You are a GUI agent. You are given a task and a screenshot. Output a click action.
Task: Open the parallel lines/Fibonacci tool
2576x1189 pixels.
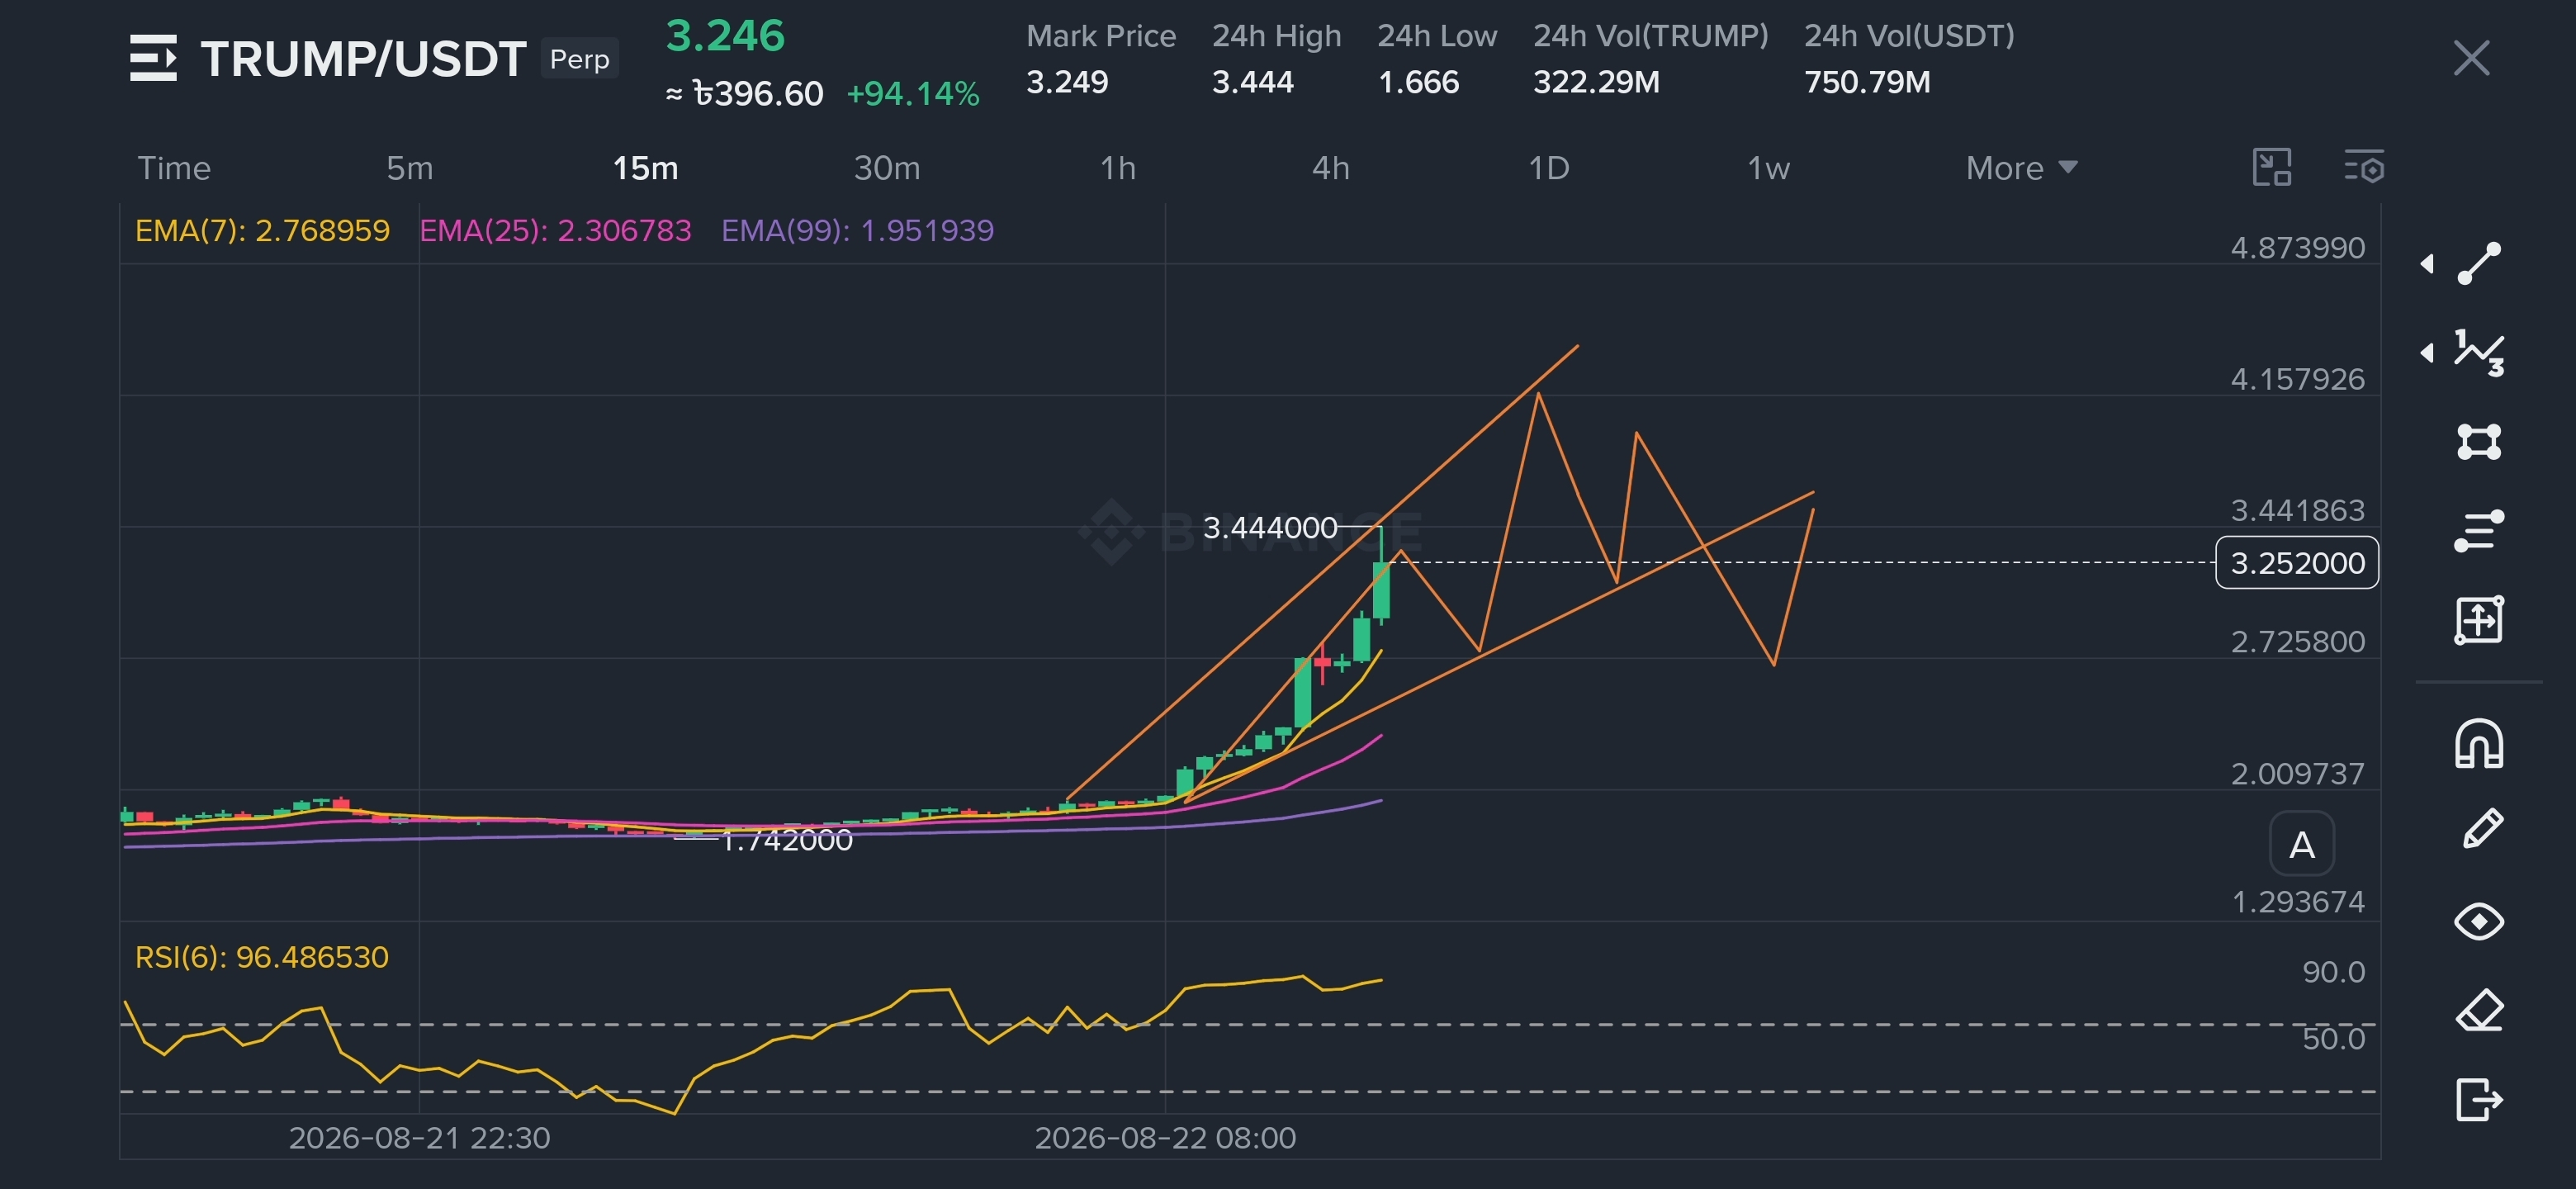tap(2479, 530)
